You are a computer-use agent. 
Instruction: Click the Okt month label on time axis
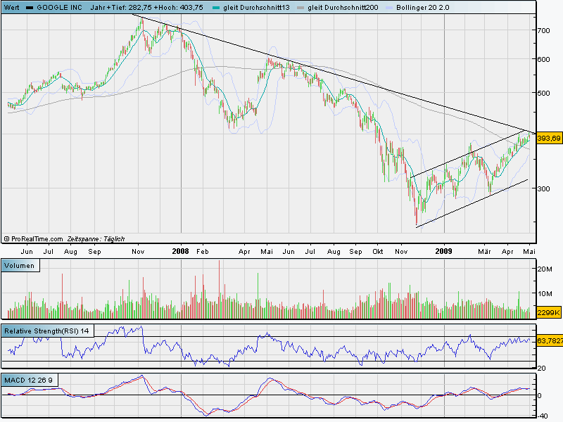[x=378, y=252]
